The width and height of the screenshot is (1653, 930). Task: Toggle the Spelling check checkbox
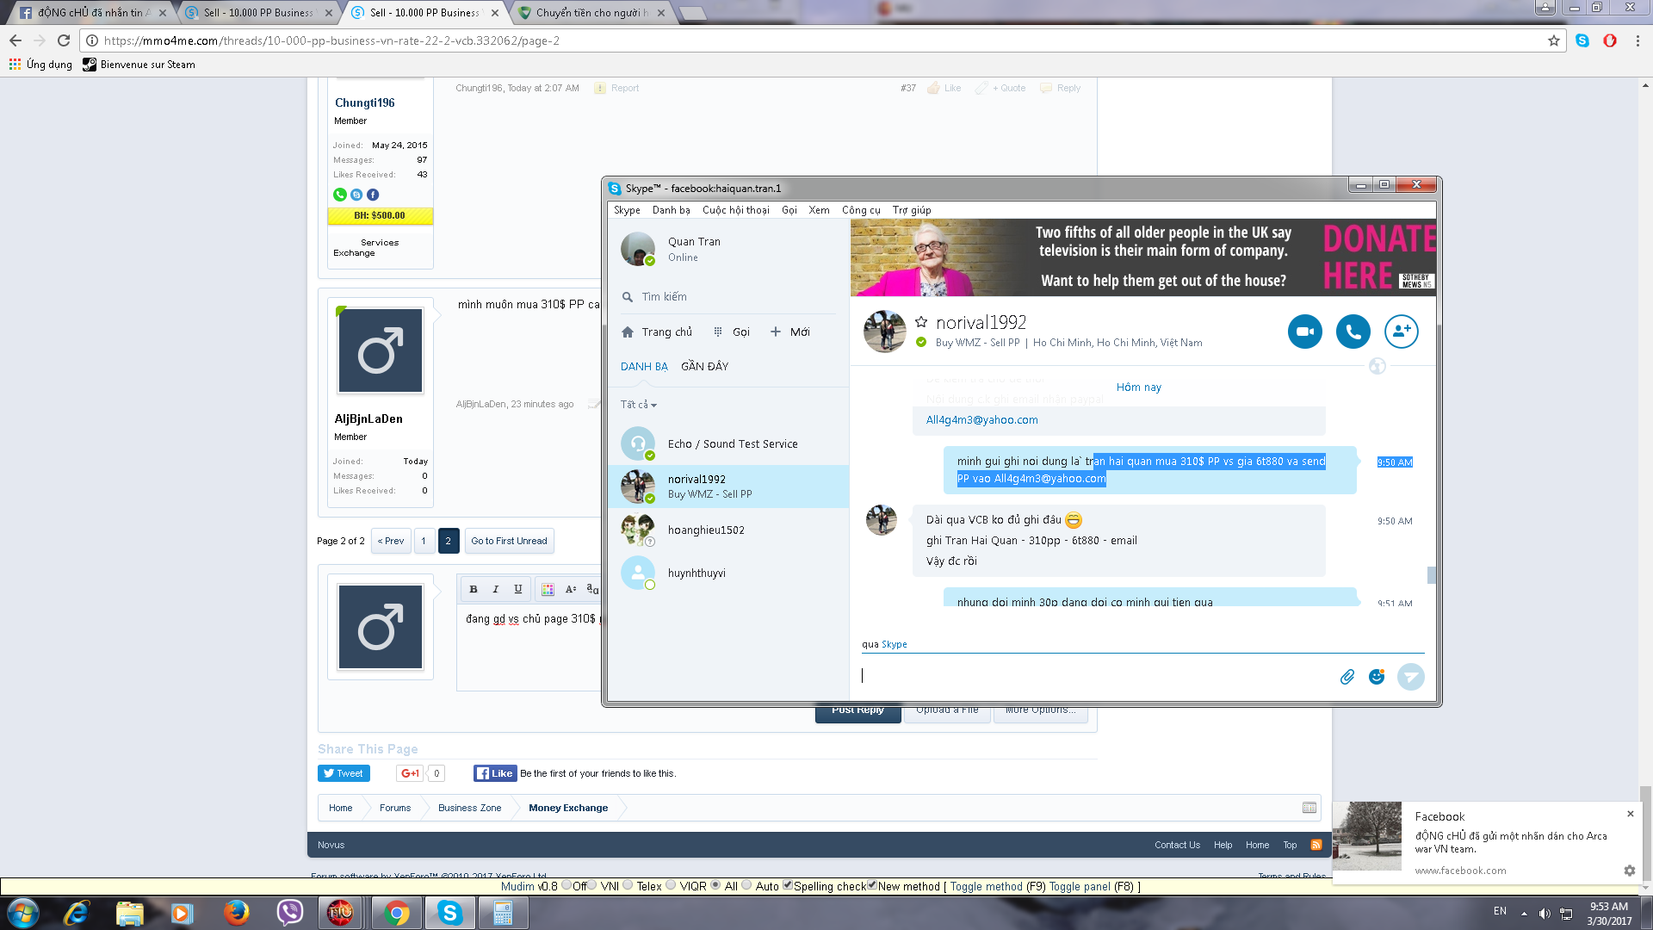(787, 885)
